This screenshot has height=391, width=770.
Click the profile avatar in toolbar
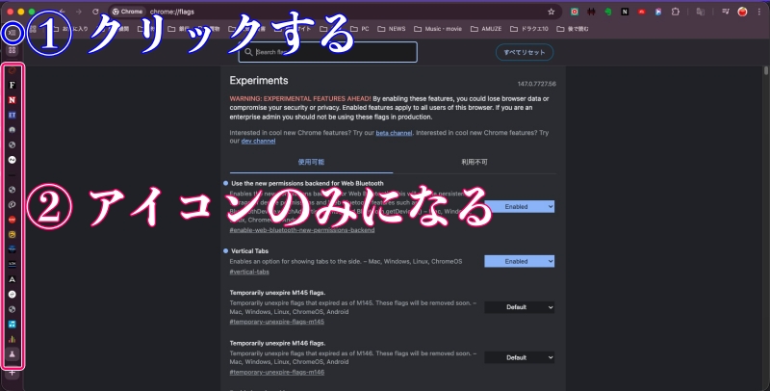[x=742, y=12]
